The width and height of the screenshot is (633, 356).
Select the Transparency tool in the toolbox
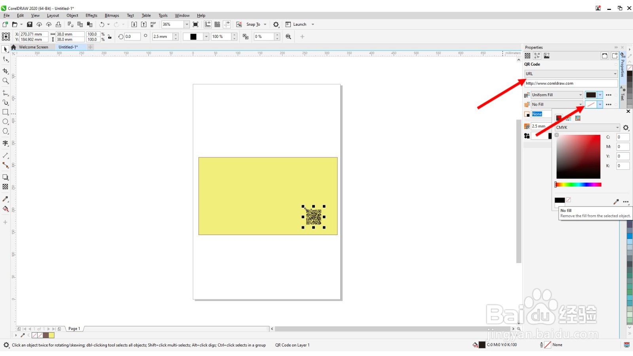[6, 187]
